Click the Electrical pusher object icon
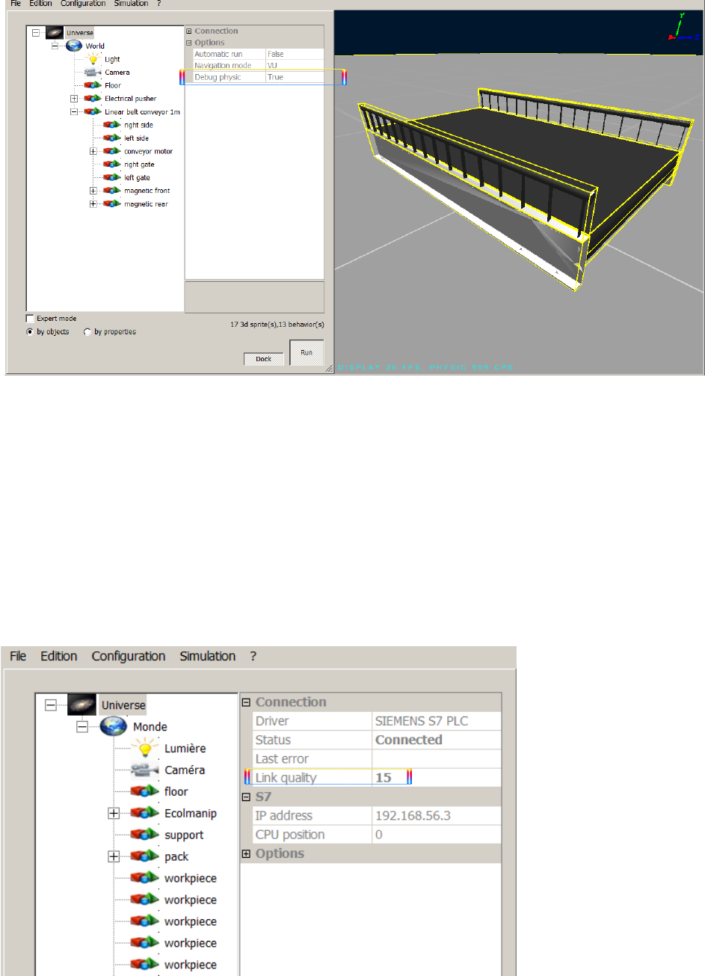This screenshot has height=976, width=705. click(93, 99)
